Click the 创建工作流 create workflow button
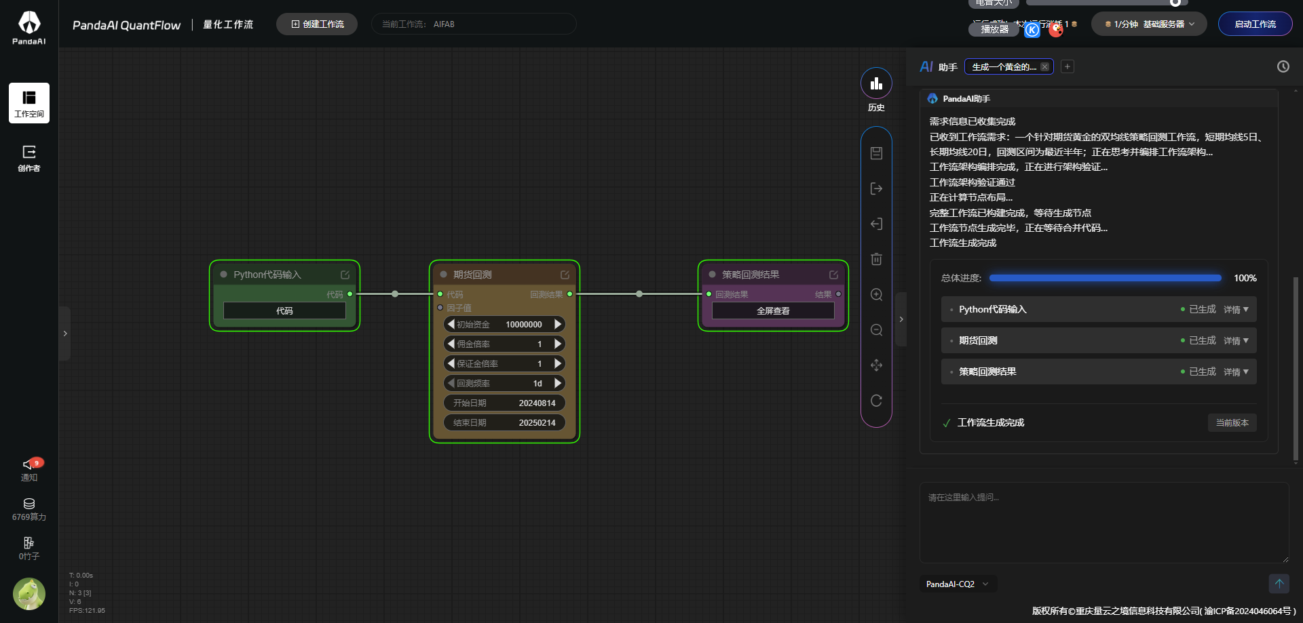The height and width of the screenshot is (623, 1303). point(317,24)
